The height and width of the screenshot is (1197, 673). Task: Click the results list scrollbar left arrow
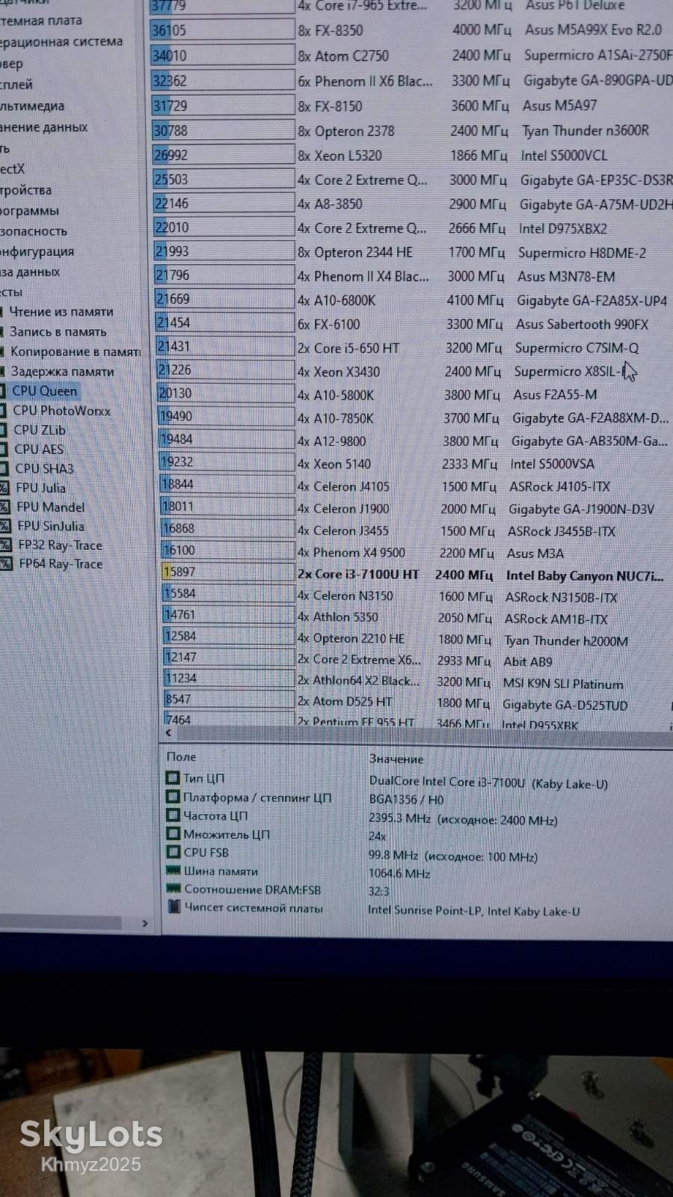[x=168, y=733]
